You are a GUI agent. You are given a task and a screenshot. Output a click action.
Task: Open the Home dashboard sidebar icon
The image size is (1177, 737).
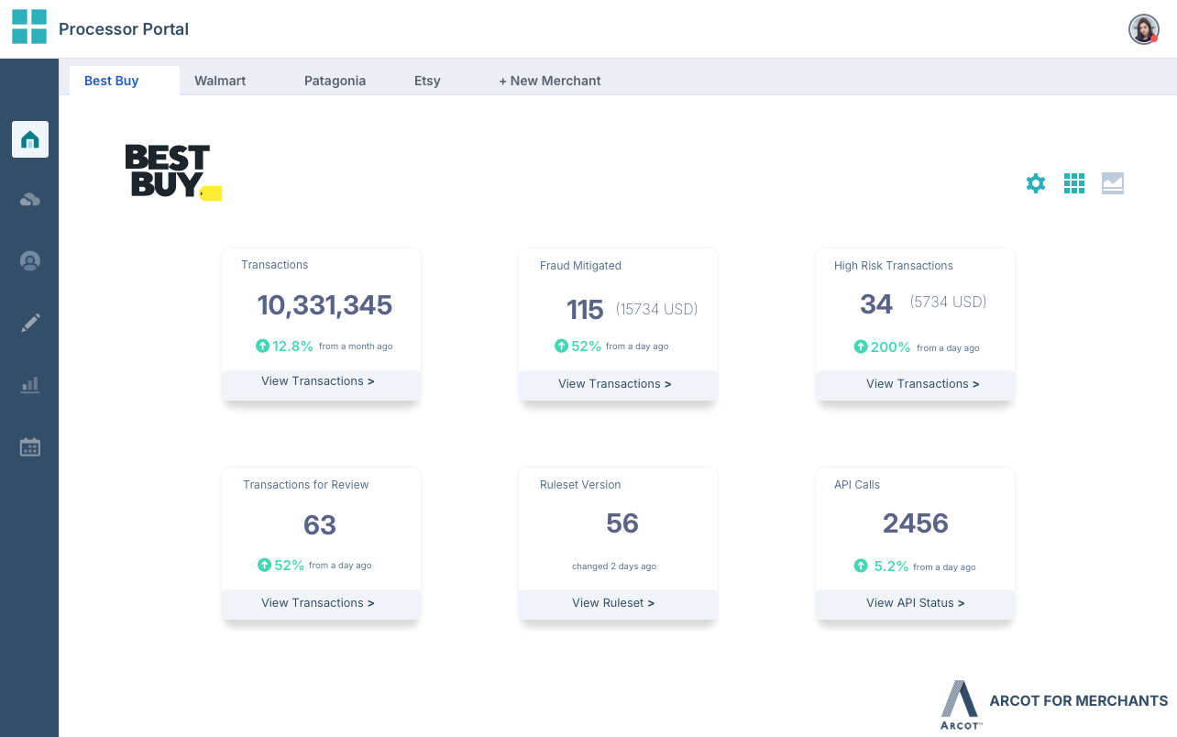pyautogui.click(x=30, y=139)
